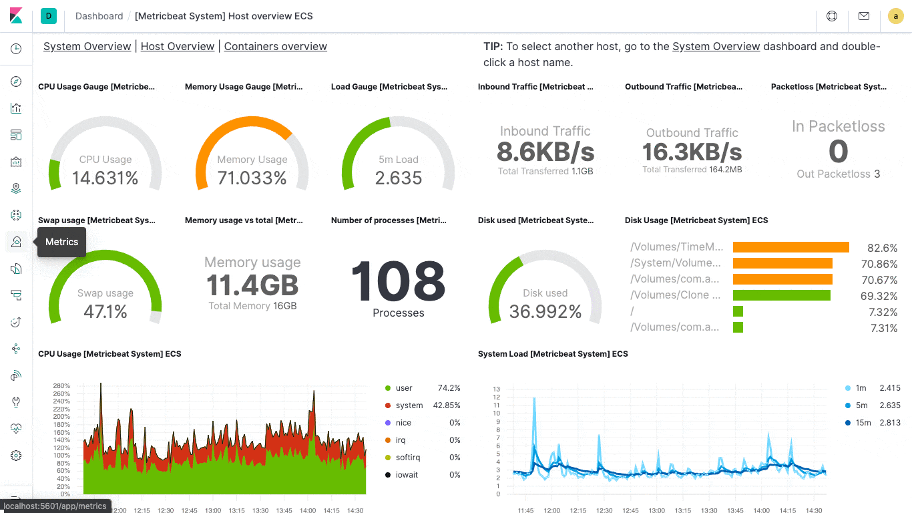This screenshot has height=513, width=912.
Task: Click the System Load [Metricbeat System] ECS title
Action: [553, 354]
